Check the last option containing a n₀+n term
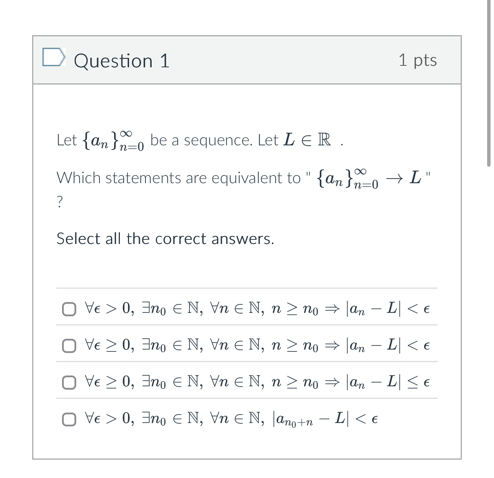Screen dimensions: 494x478 coord(69,419)
